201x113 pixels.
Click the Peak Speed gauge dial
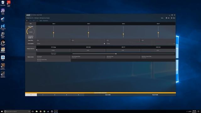30,31
